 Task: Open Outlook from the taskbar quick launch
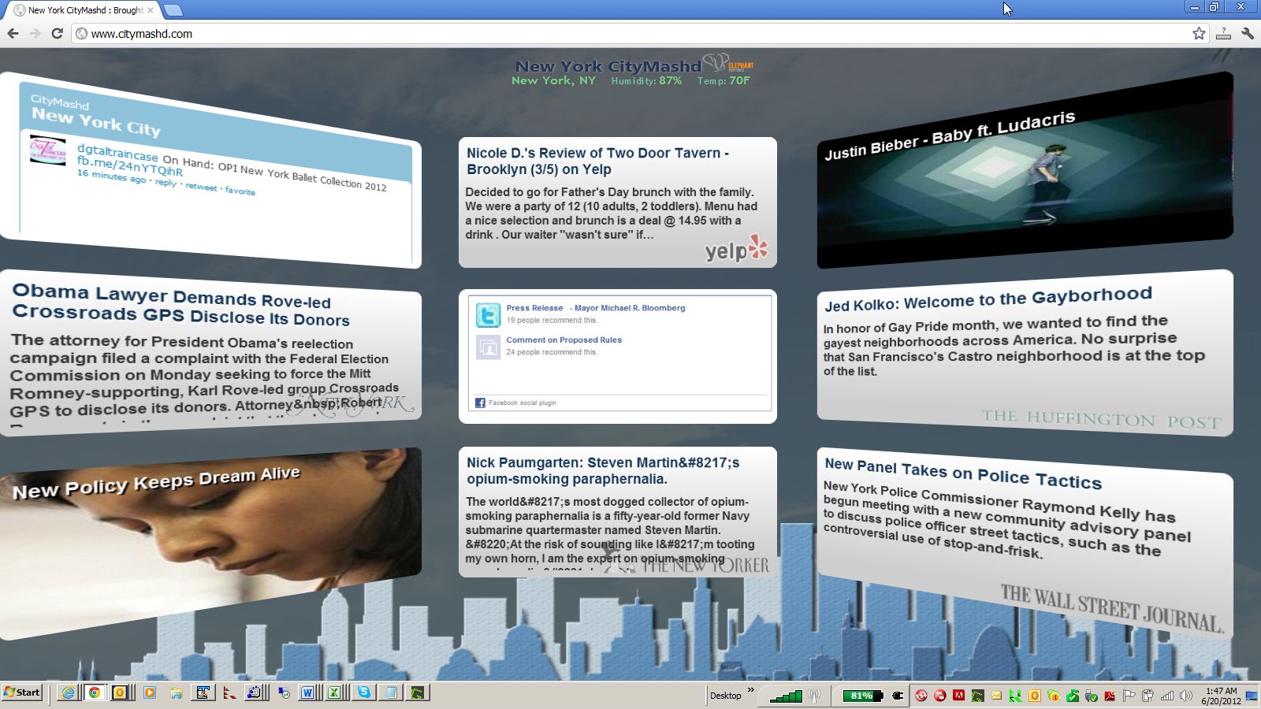tap(120, 693)
